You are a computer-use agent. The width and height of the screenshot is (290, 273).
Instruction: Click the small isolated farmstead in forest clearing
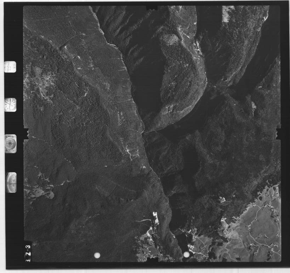point(222,199)
